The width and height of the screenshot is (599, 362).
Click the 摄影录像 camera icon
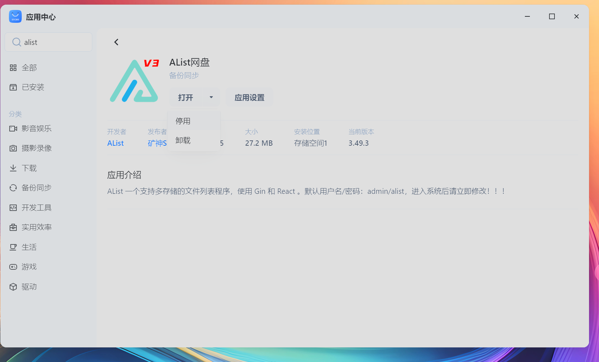pyautogui.click(x=13, y=148)
